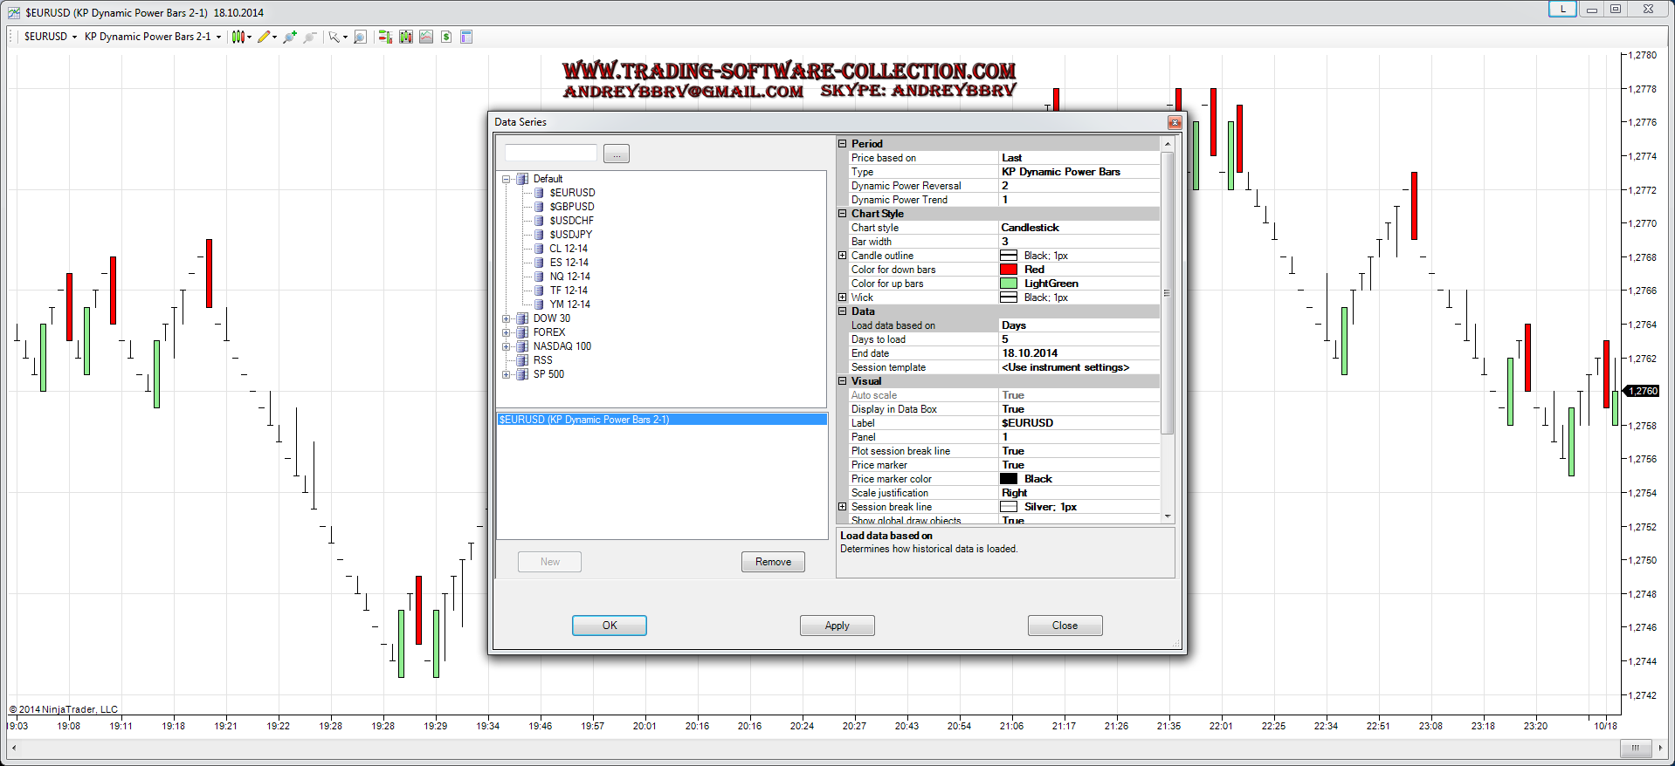
Task: Open the chart style candlestick icon
Action: click(237, 37)
